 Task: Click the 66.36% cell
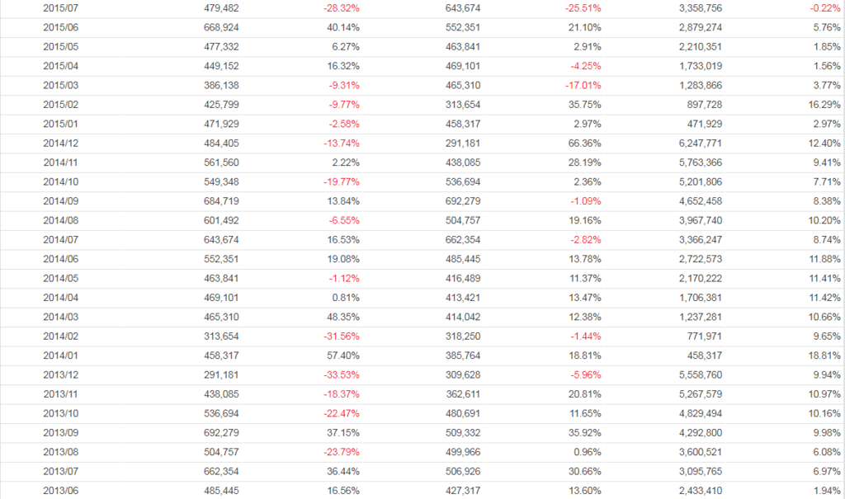pyautogui.click(x=585, y=144)
